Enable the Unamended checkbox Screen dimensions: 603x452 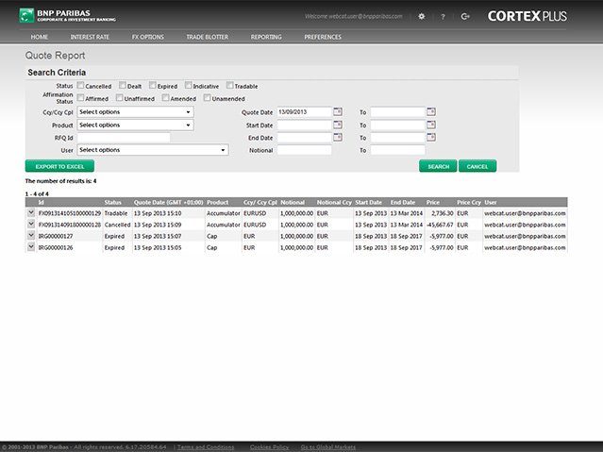(x=207, y=98)
